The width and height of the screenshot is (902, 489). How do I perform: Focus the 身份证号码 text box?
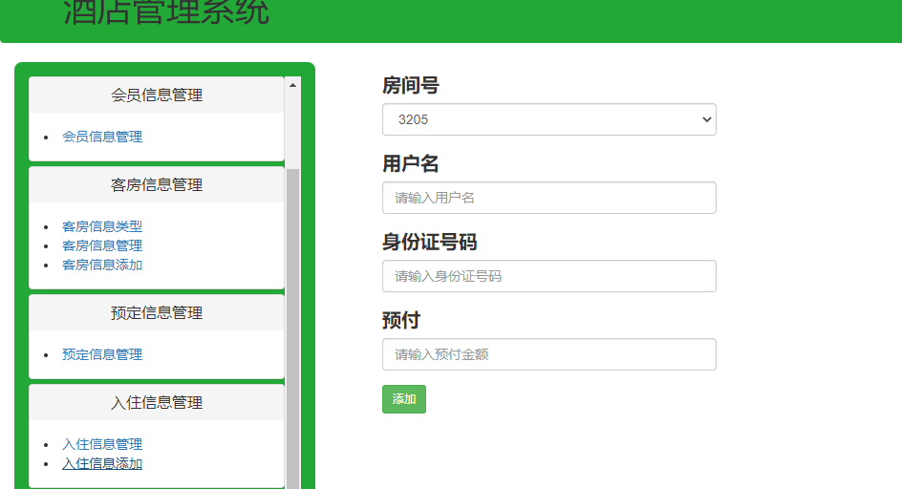pyautogui.click(x=548, y=276)
